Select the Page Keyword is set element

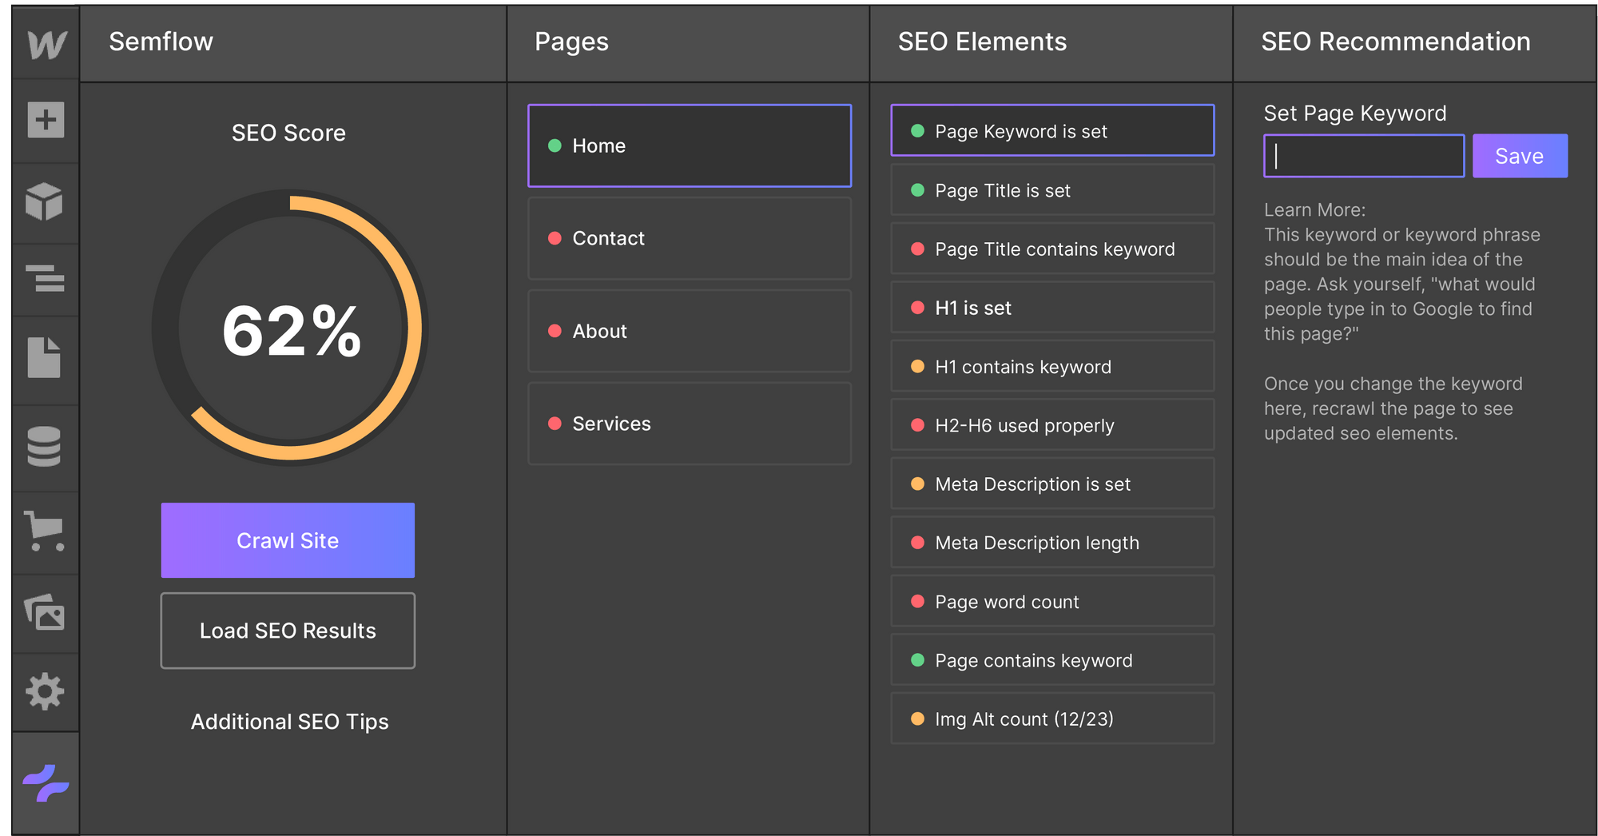coord(1052,130)
